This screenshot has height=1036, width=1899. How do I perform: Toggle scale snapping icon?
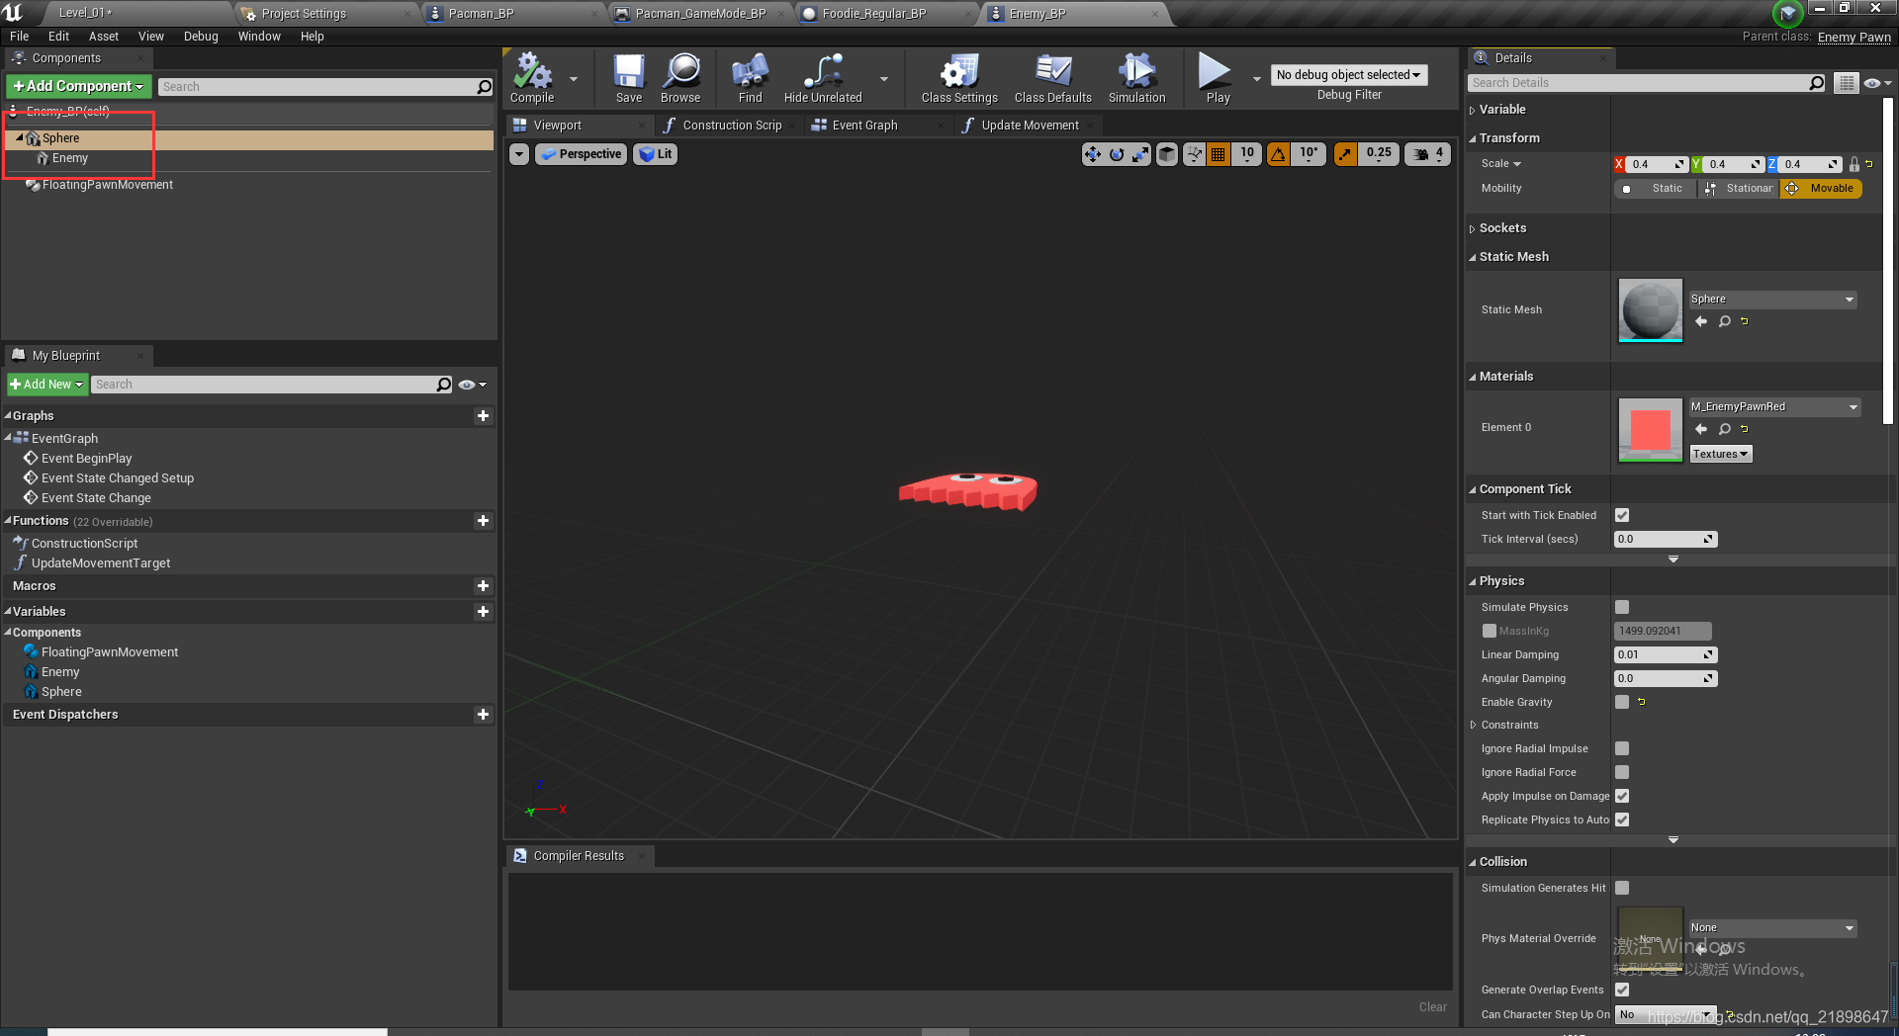[1345, 154]
